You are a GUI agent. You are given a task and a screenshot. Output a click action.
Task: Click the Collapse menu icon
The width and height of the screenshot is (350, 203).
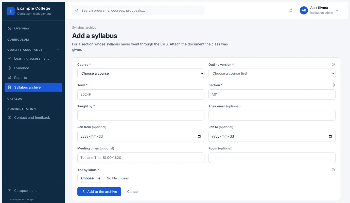(9, 191)
